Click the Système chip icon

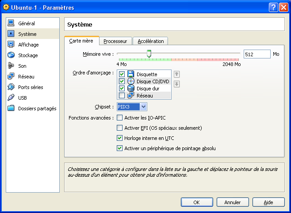point(11,34)
